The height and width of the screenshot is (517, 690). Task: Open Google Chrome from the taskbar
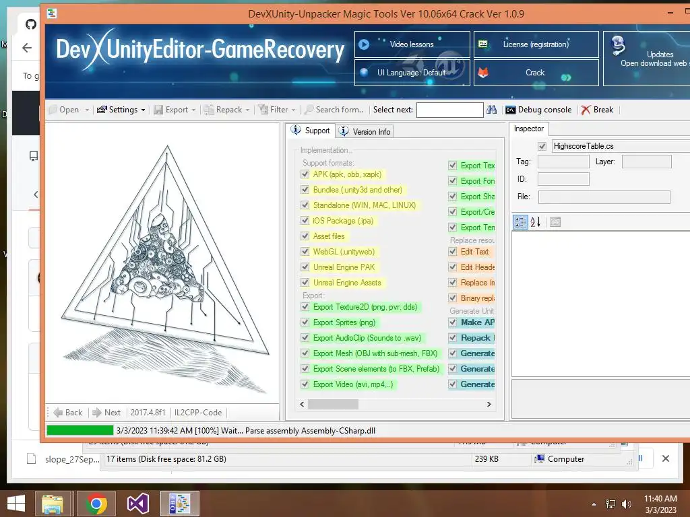tap(96, 504)
